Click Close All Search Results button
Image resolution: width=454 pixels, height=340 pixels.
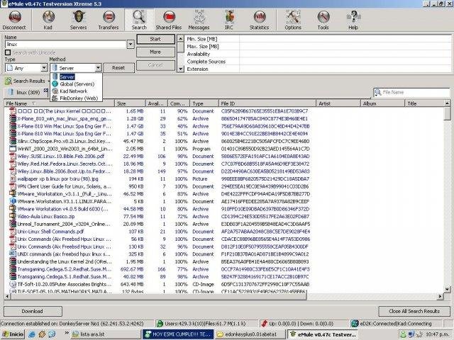(x=414, y=311)
